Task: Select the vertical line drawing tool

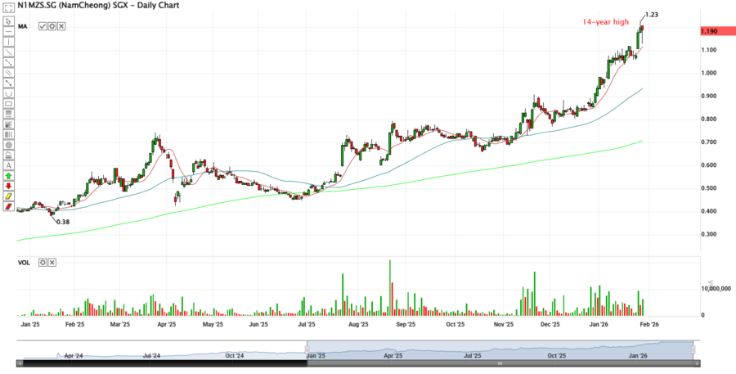Action: click(x=8, y=40)
